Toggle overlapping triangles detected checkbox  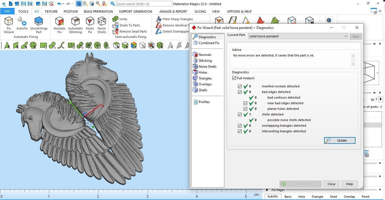pyautogui.click(x=240, y=126)
